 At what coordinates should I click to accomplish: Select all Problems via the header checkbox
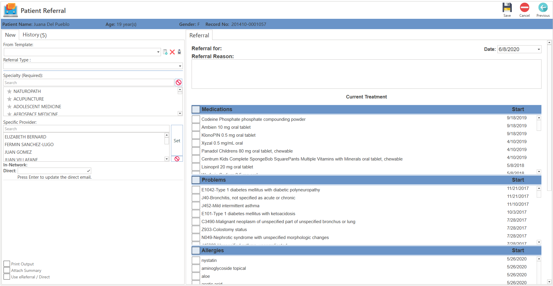point(196,180)
